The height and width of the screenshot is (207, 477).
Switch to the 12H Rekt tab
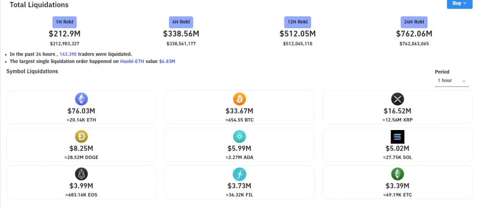point(297,22)
